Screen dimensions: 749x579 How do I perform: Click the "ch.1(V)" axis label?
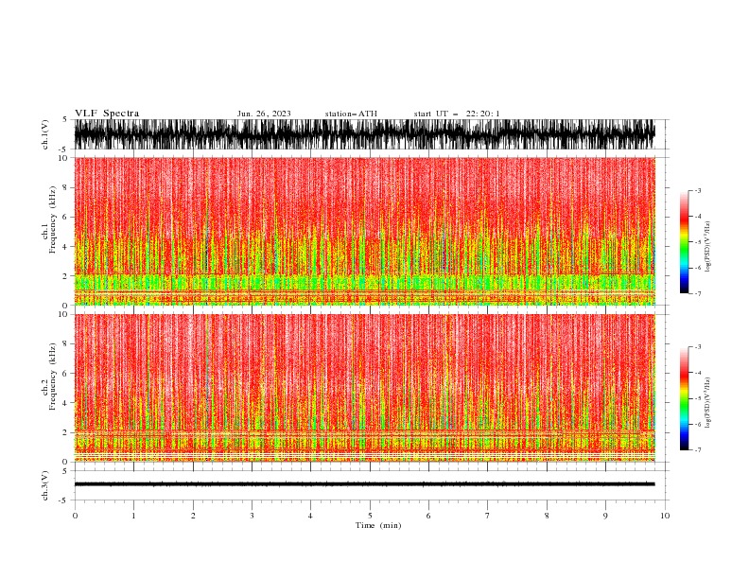pos(45,134)
